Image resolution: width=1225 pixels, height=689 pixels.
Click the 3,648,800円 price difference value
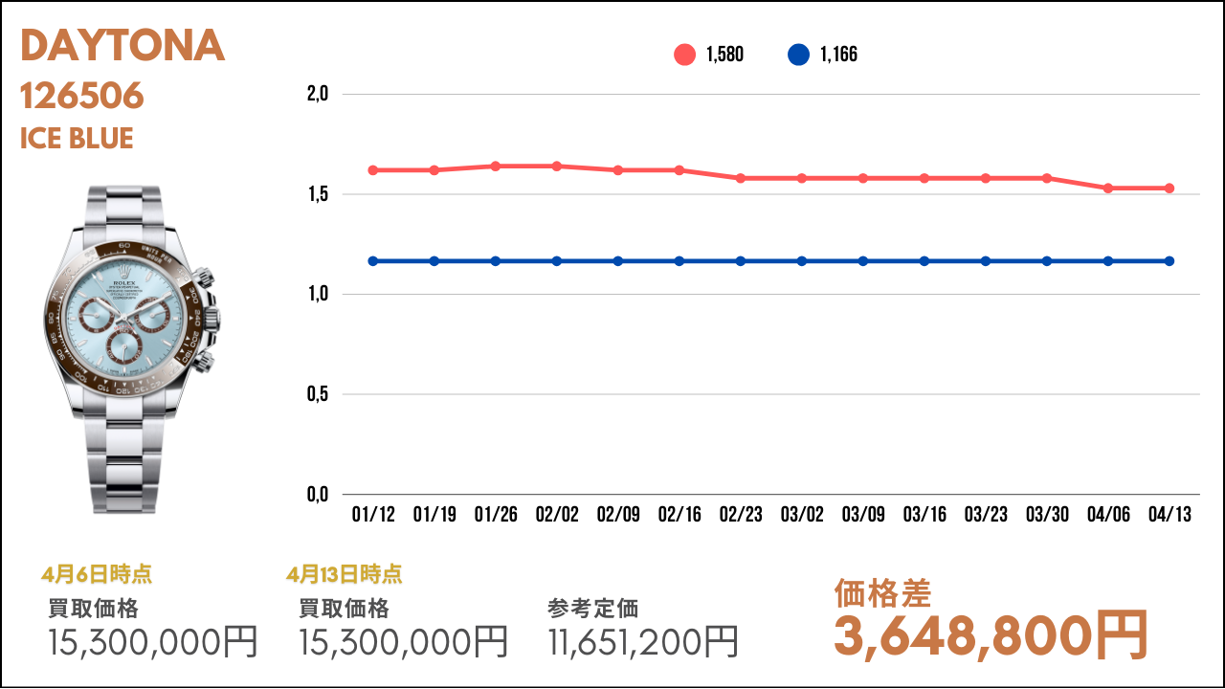pyautogui.click(x=991, y=635)
